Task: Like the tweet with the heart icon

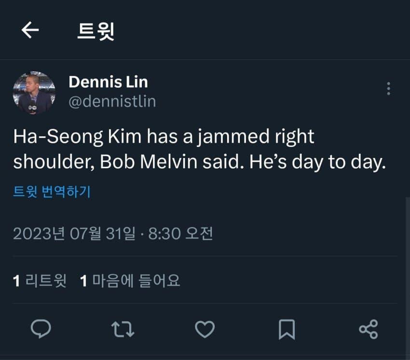Action: click(x=205, y=329)
